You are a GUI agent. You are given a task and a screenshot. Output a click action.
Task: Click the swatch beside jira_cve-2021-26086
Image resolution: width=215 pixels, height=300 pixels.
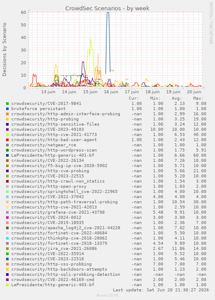(x=7, y=249)
